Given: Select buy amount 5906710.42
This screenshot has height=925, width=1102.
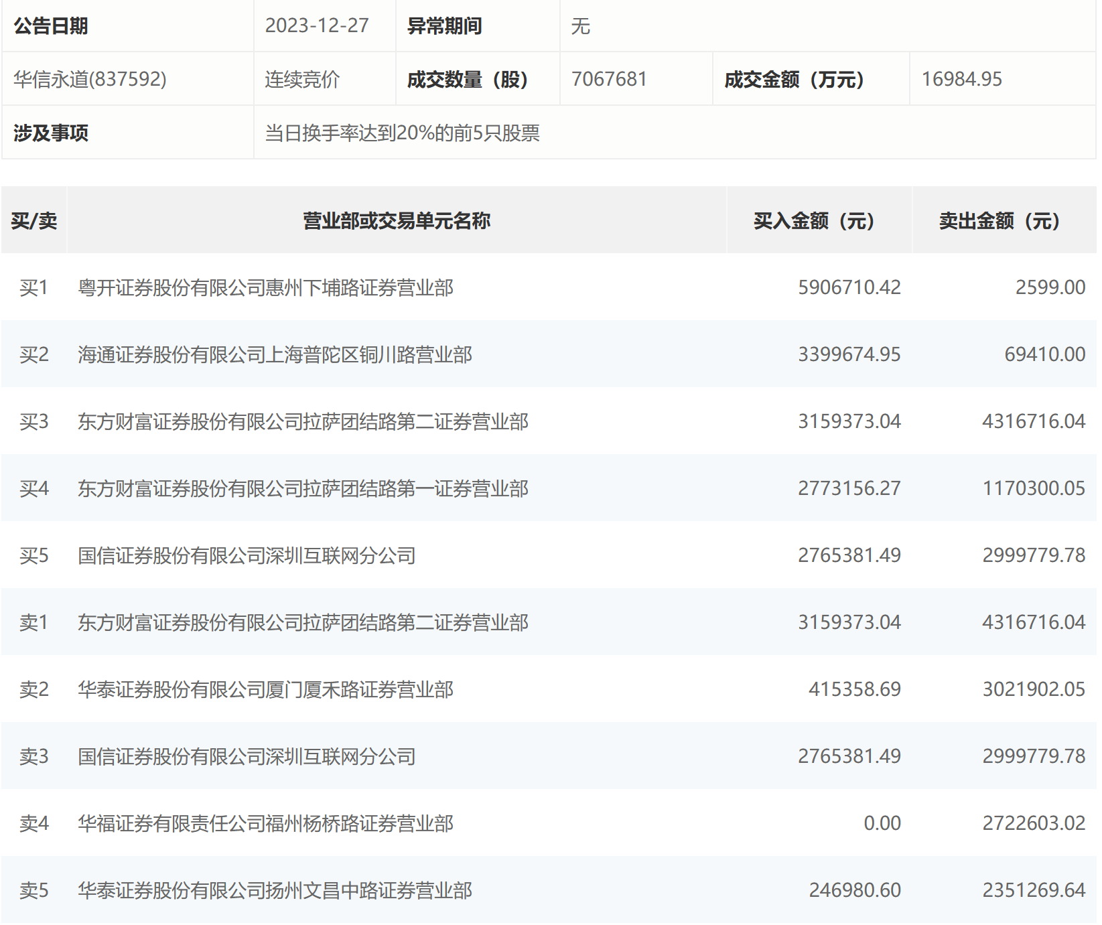Looking at the screenshot, I should point(849,287).
